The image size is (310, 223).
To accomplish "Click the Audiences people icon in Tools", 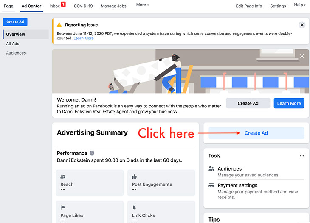I will 211,169.
